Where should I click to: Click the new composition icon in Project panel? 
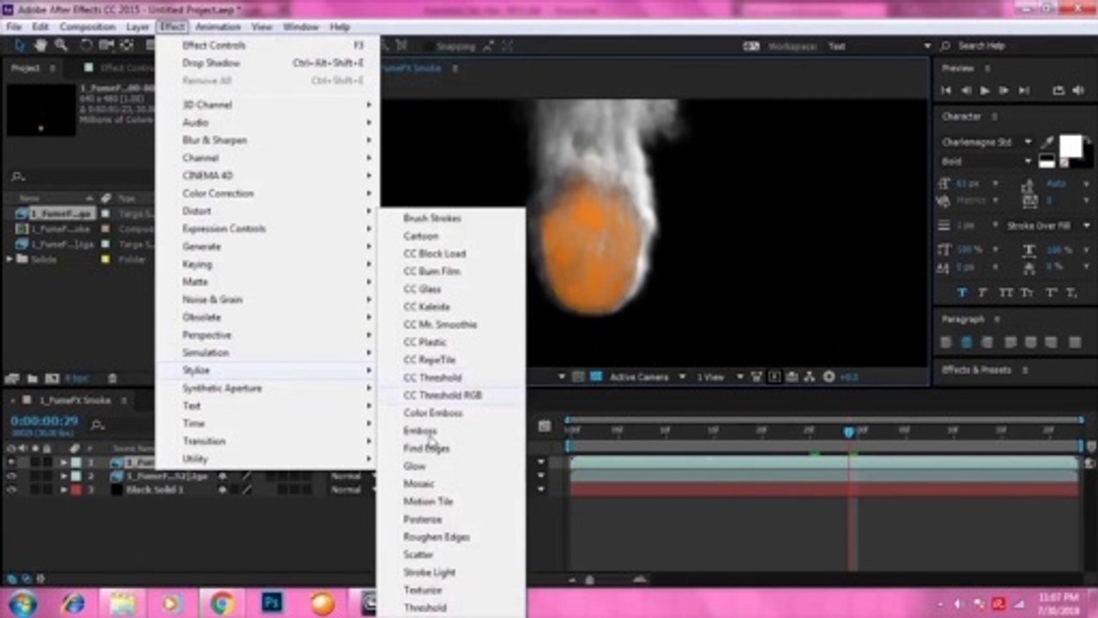point(52,378)
